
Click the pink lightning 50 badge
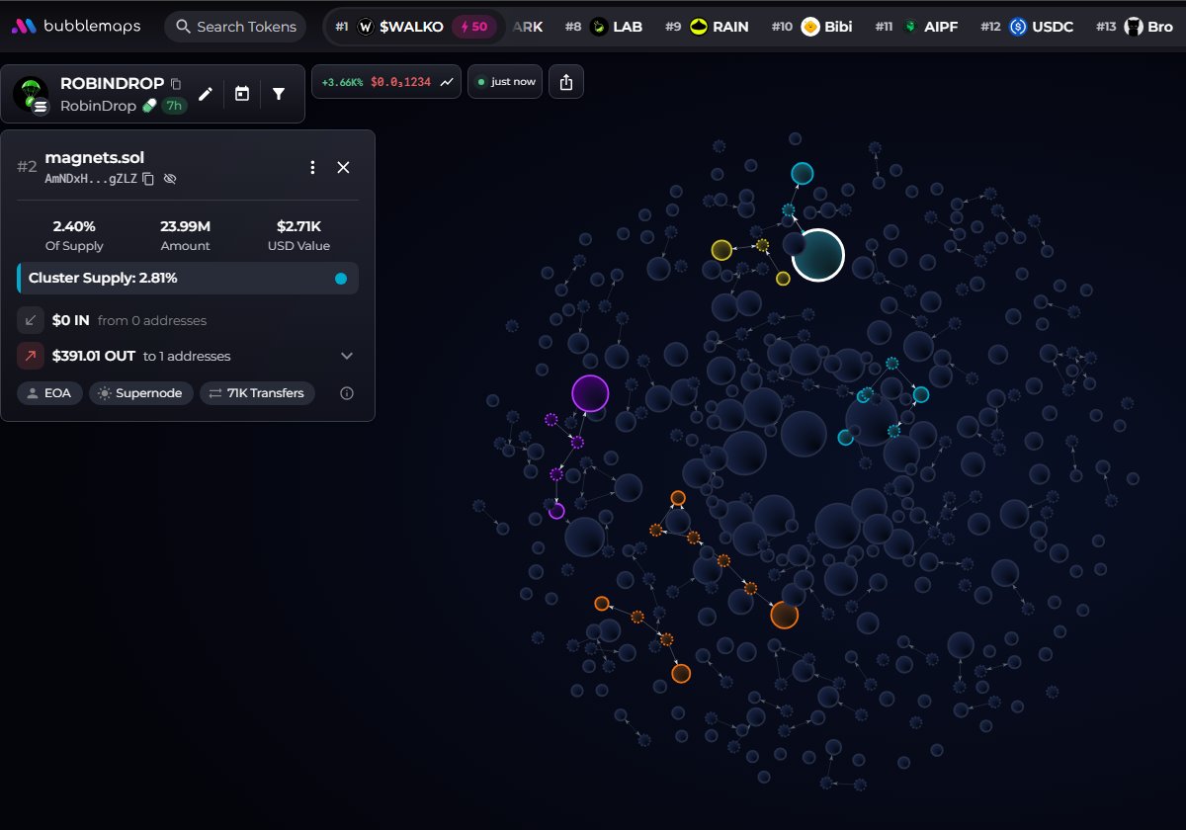(x=474, y=27)
